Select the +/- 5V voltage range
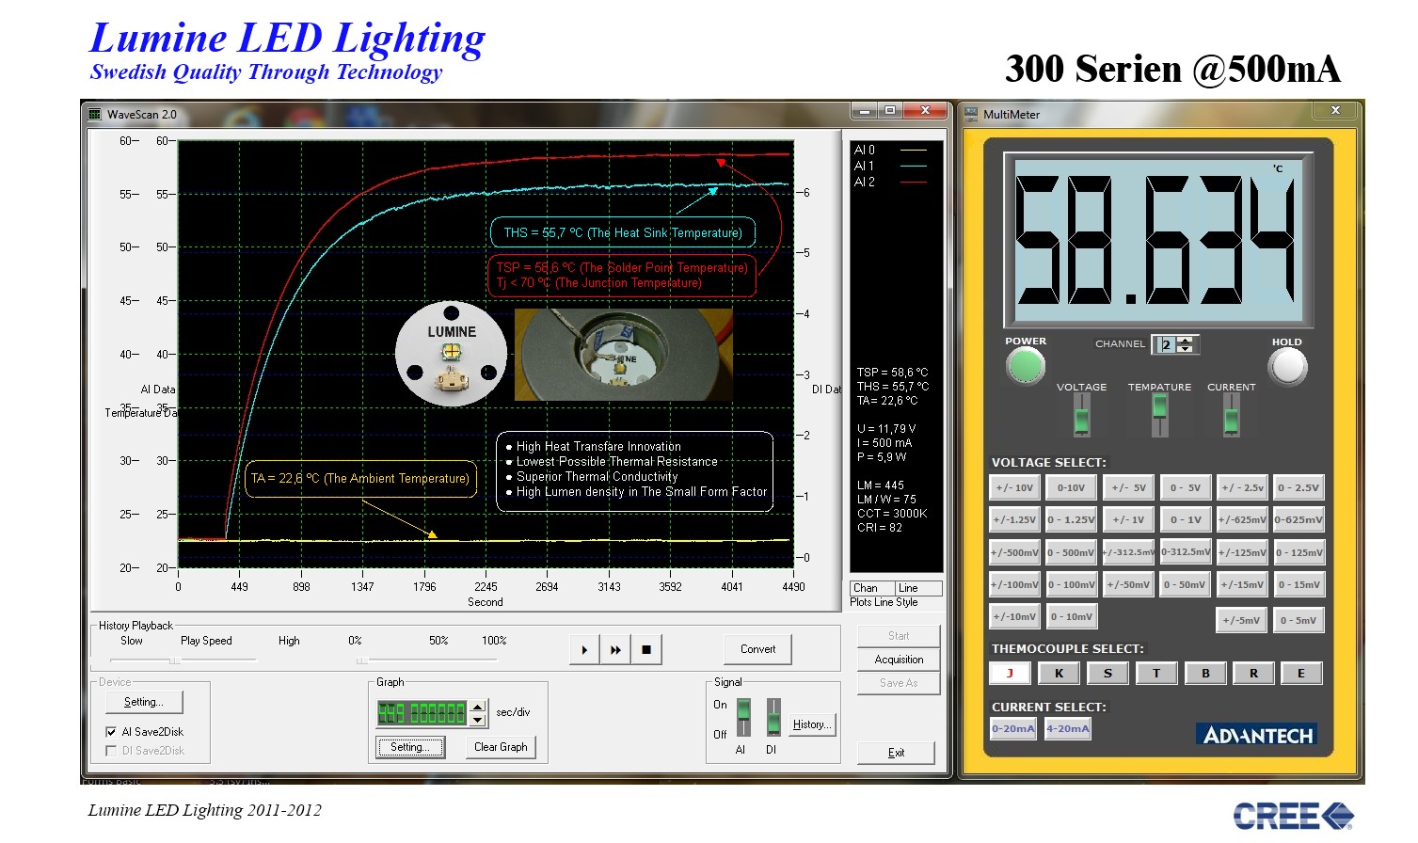 [x=1129, y=487]
